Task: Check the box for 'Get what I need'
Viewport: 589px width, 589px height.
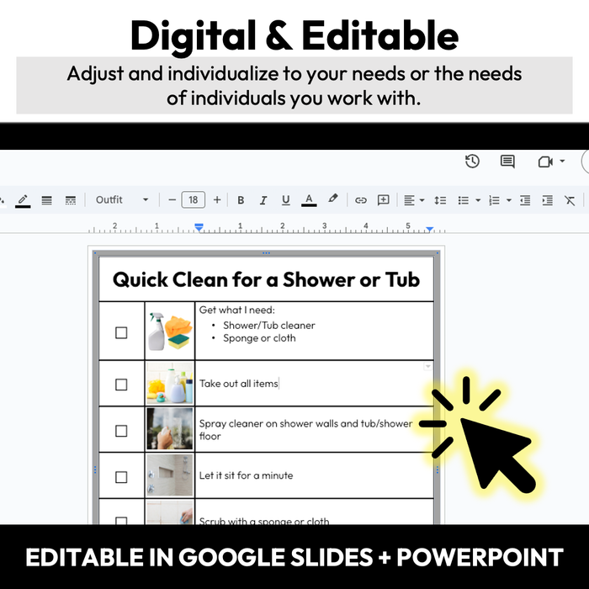Action: coord(121,332)
